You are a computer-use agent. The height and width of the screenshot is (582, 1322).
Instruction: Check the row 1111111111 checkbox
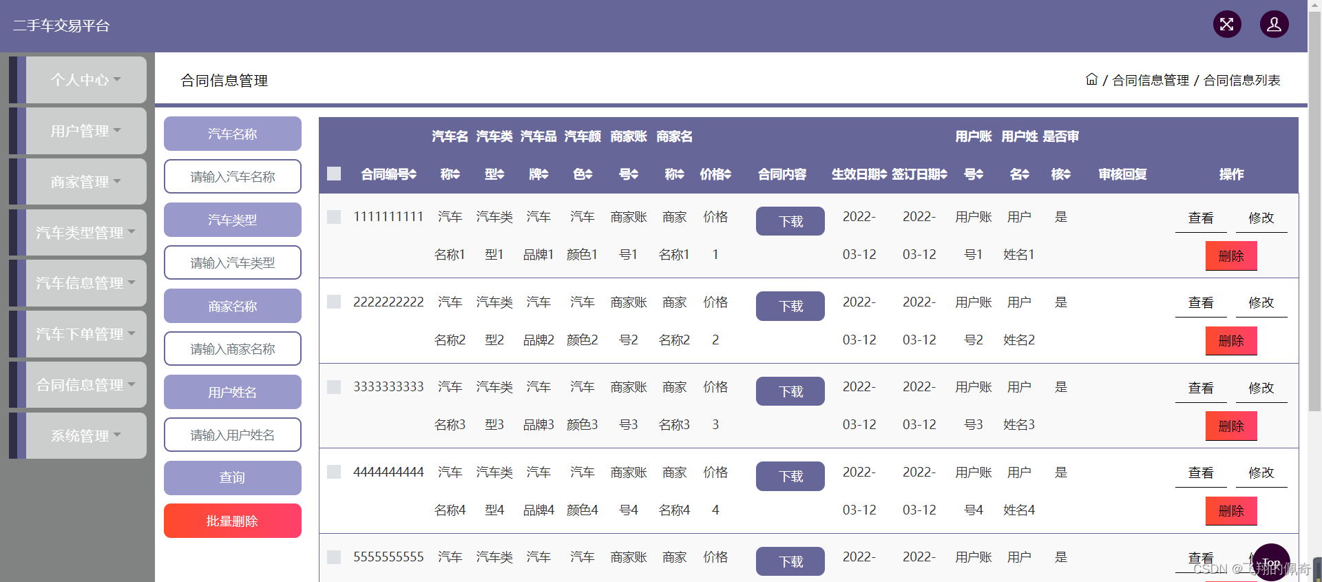pyautogui.click(x=334, y=217)
